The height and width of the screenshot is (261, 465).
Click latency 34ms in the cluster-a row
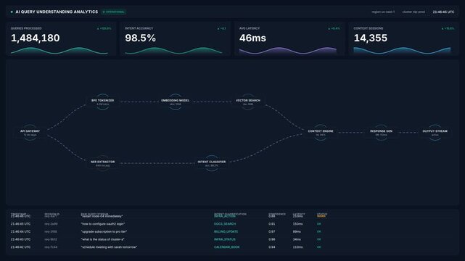(x=297, y=239)
